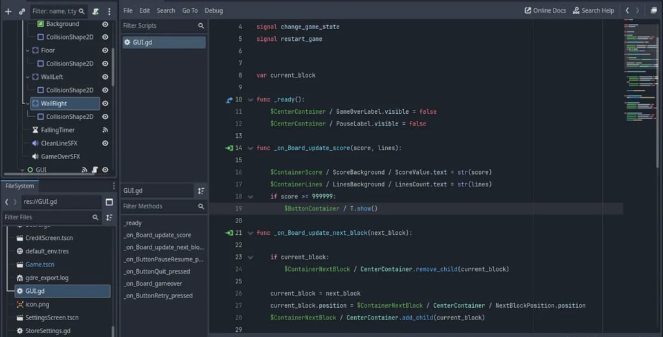Toggle alphabetical sort of the methods list

(x=201, y=191)
